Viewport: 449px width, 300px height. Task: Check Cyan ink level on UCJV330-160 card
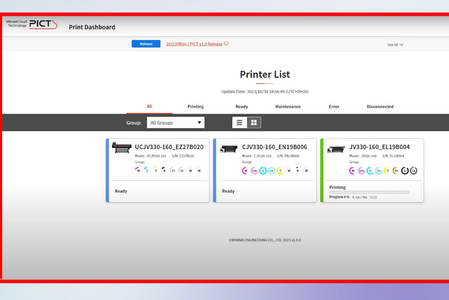(146, 170)
